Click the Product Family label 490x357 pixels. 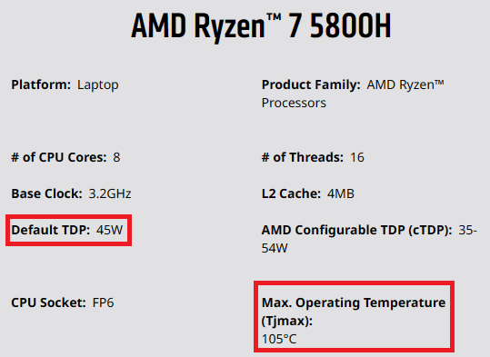[311, 84]
